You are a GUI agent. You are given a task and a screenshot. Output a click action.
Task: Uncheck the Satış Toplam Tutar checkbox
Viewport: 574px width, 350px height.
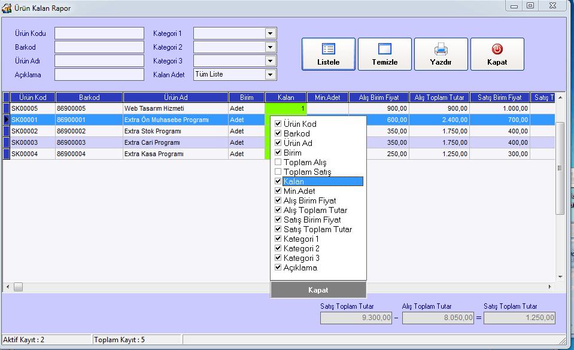[x=278, y=229]
